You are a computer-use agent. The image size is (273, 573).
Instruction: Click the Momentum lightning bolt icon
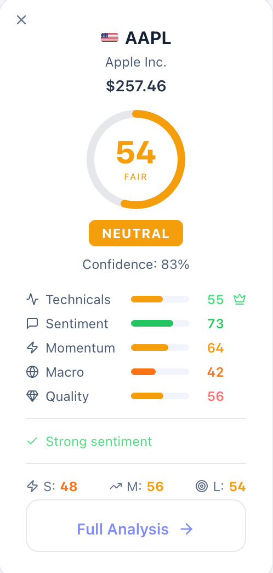tap(32, 348)
